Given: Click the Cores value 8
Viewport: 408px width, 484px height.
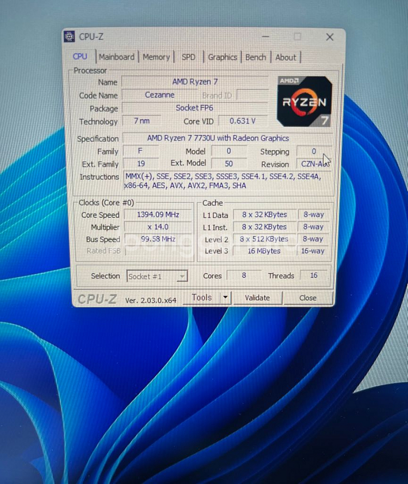Looking at the screenshot, I should coord(244,275).
